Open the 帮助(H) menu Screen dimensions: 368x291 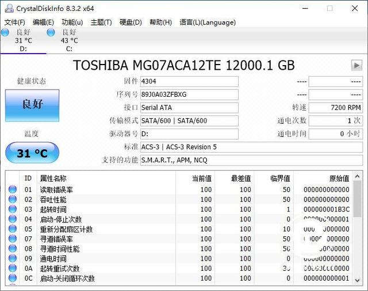(x=160, y=22)
